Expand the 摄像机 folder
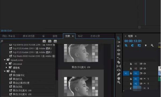The height and width of the screenshot is (97, 161). click(6, 67)
